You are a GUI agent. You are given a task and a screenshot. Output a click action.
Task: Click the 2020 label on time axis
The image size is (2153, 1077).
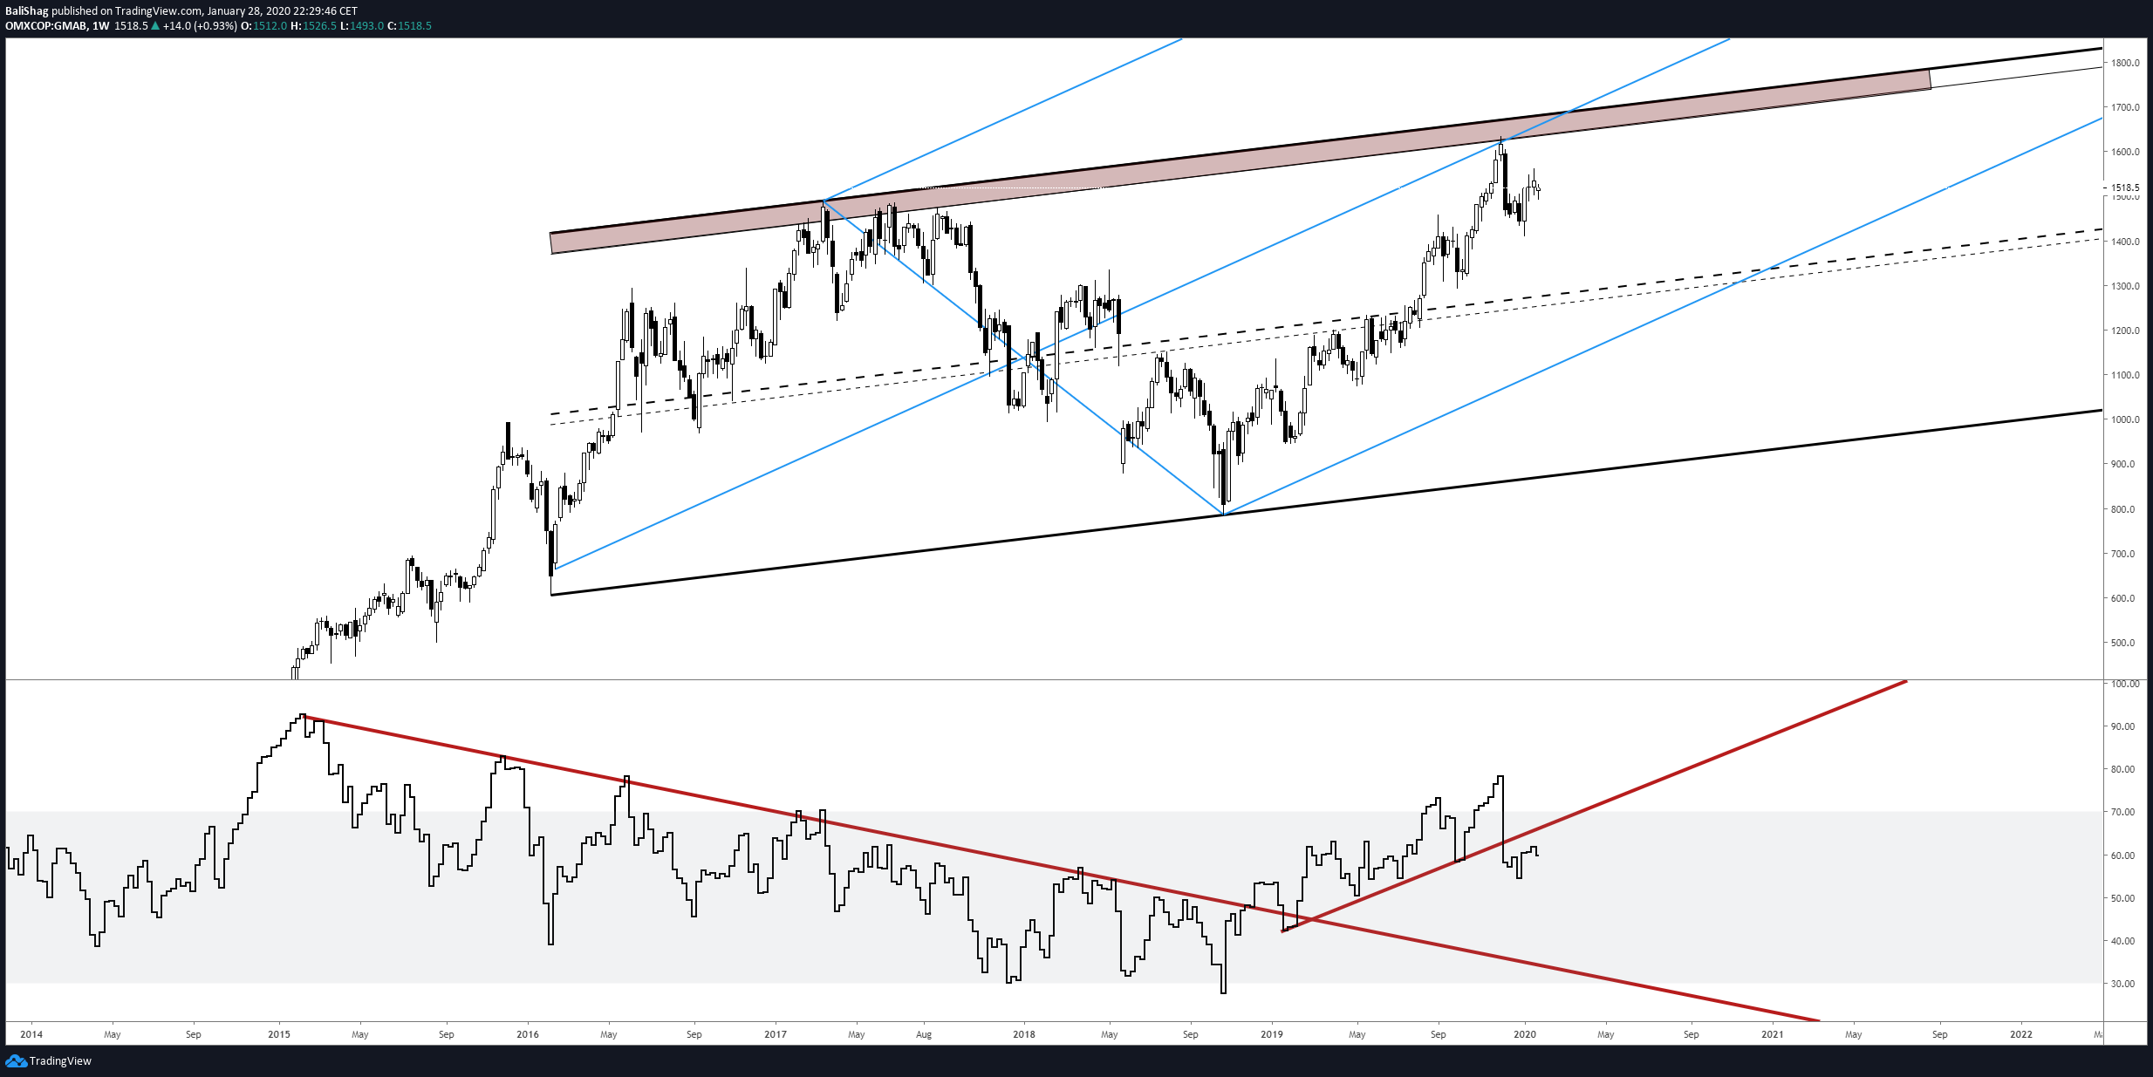[x=1525, y=1034]
